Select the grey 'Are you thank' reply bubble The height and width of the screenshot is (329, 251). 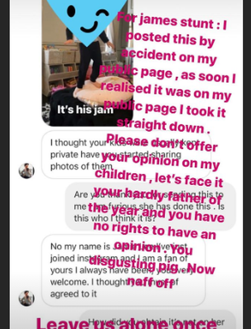151,206
